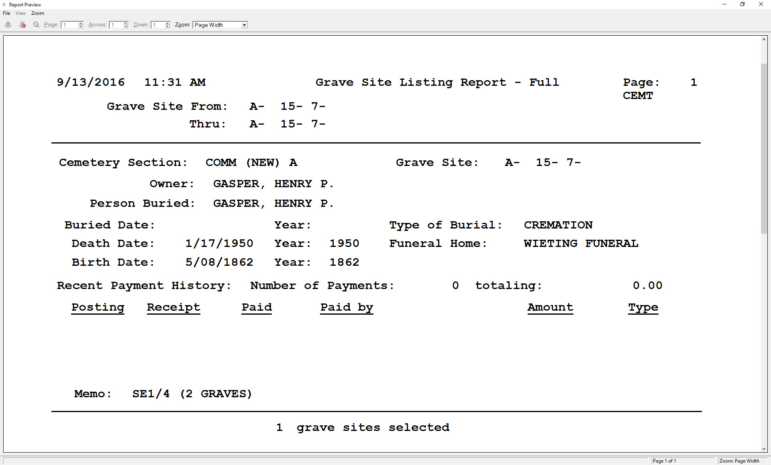Open the Zoom menu
Image resolution: width=771 pixels, height=465 pixels.
(38, 13)
